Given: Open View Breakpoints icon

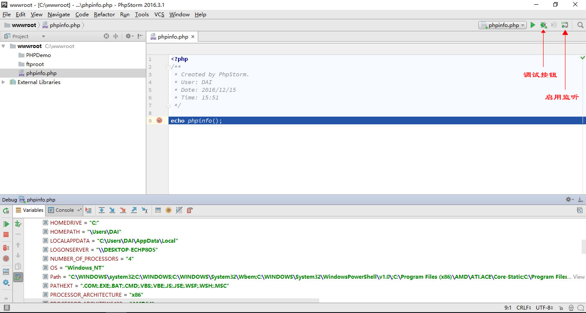Looking at the screenshot, I should (6, 248).
